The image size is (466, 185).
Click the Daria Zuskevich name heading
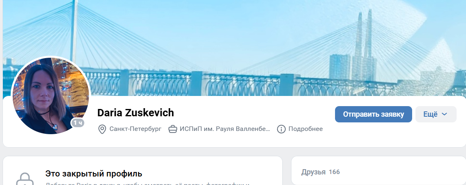(x=135, y=113)
